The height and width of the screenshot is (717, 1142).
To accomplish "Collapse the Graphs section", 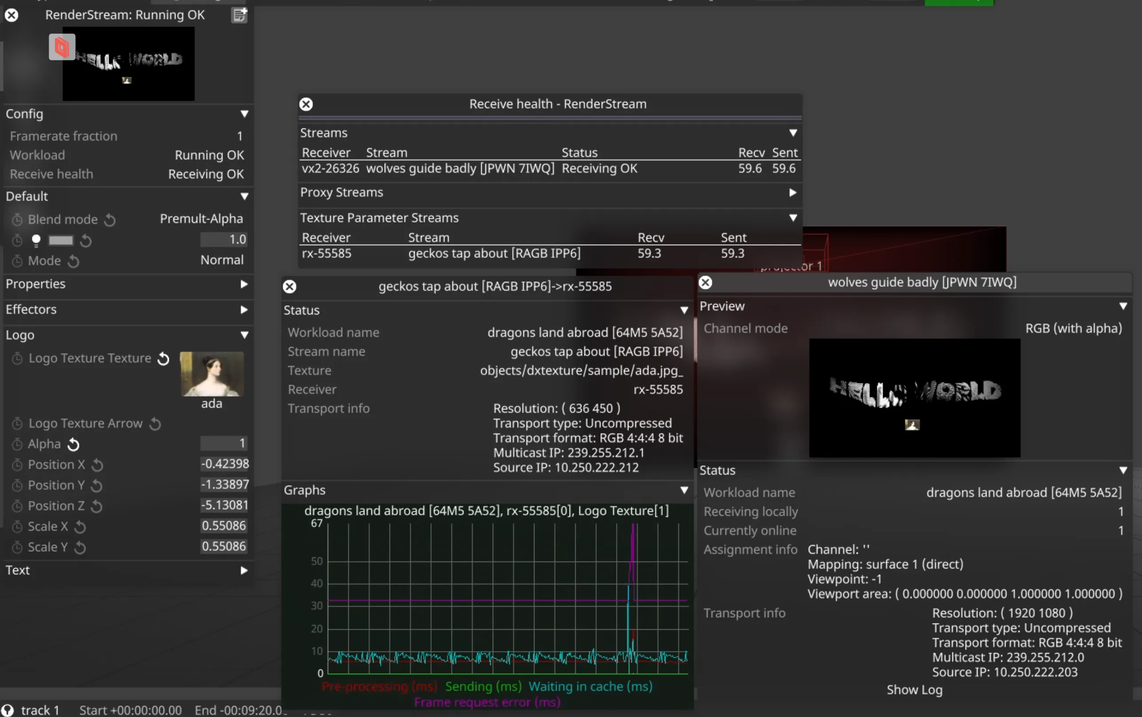I will coord(684,490).
